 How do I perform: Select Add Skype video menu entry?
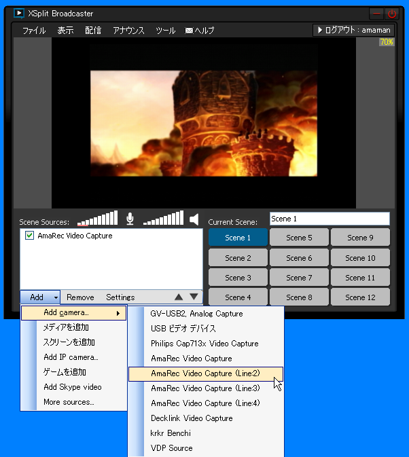(73, 387)
